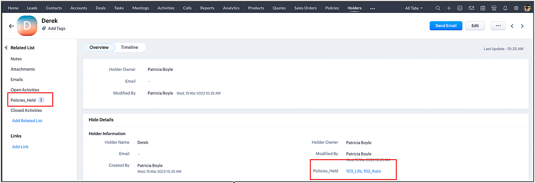The height and width of the screenshot is (183, 535).
Task: Open the mail envelope icon
Action: click(x=471, y=8)
